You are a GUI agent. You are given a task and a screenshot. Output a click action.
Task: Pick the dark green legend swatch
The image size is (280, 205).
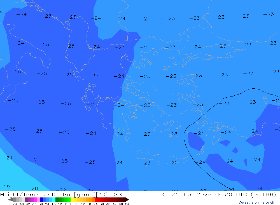[57, 200]
